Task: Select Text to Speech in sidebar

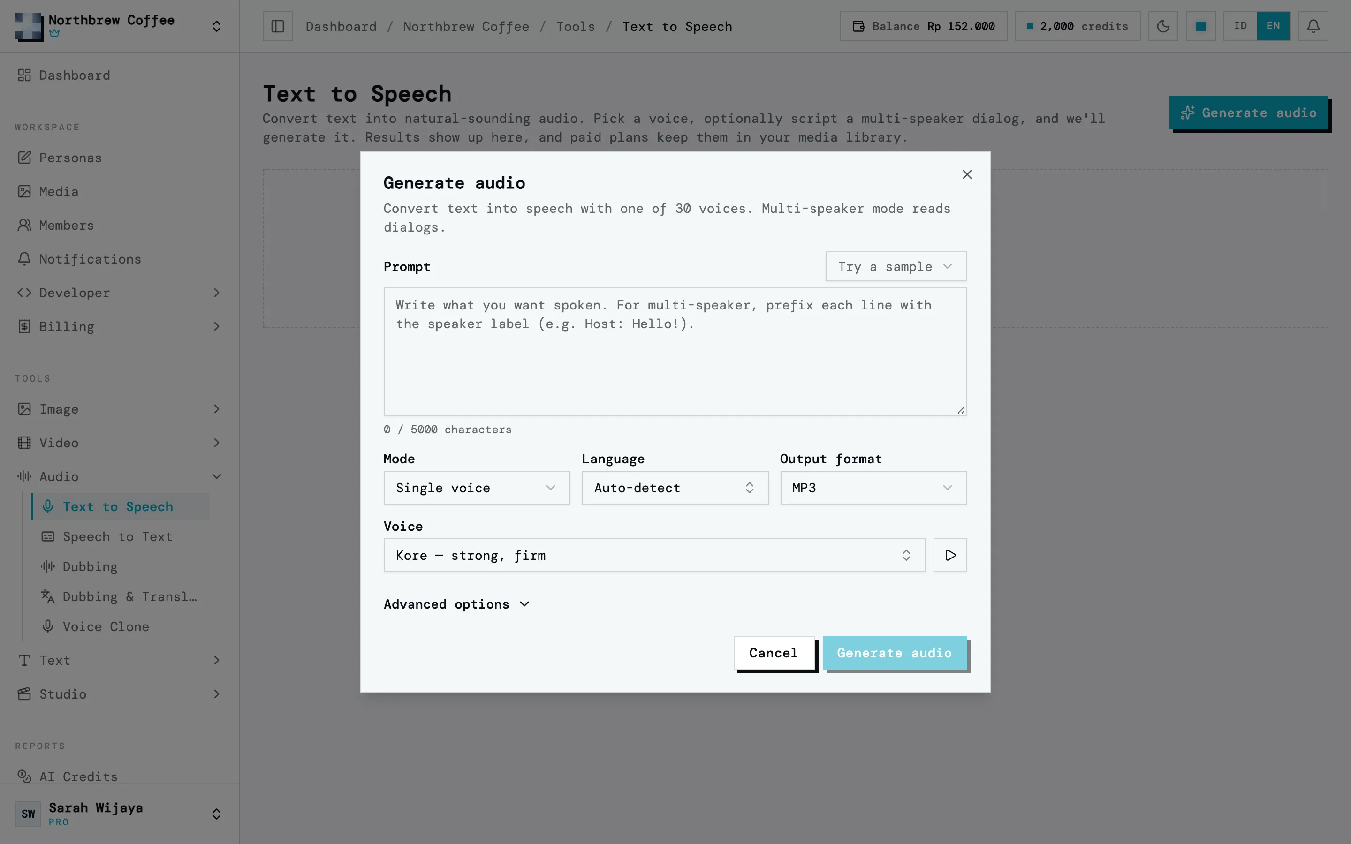Action: coord(121,506)
